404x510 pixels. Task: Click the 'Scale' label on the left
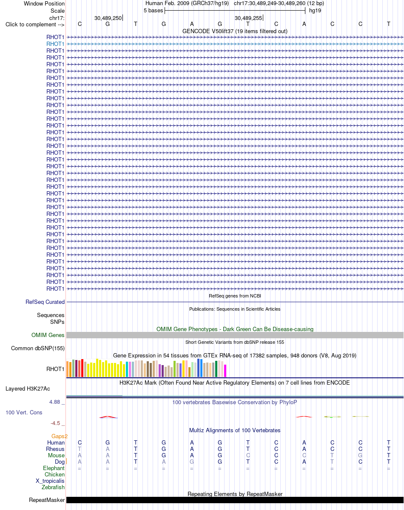coord(57,11)
